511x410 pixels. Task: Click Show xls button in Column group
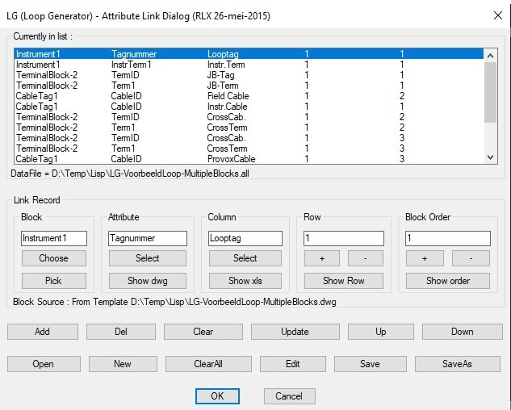pyautogui.click(x=245, y=281)
